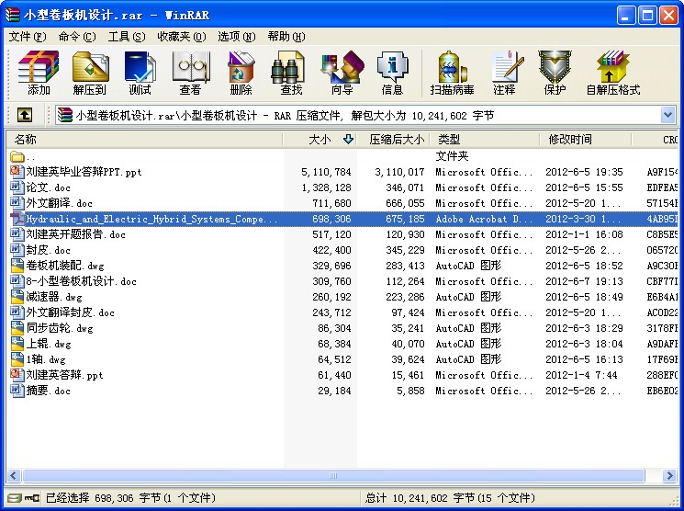
Task: Open the 查看 (View) toolbar icon
Action: pyautogui.click(x=191, y=73)
